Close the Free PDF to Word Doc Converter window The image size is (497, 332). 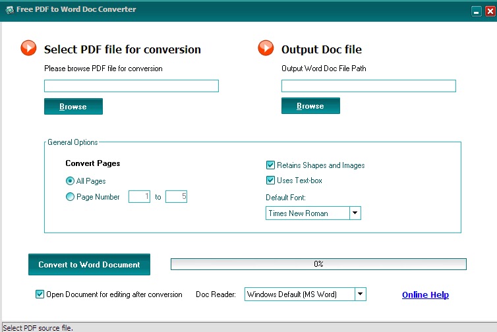[490, 11]
